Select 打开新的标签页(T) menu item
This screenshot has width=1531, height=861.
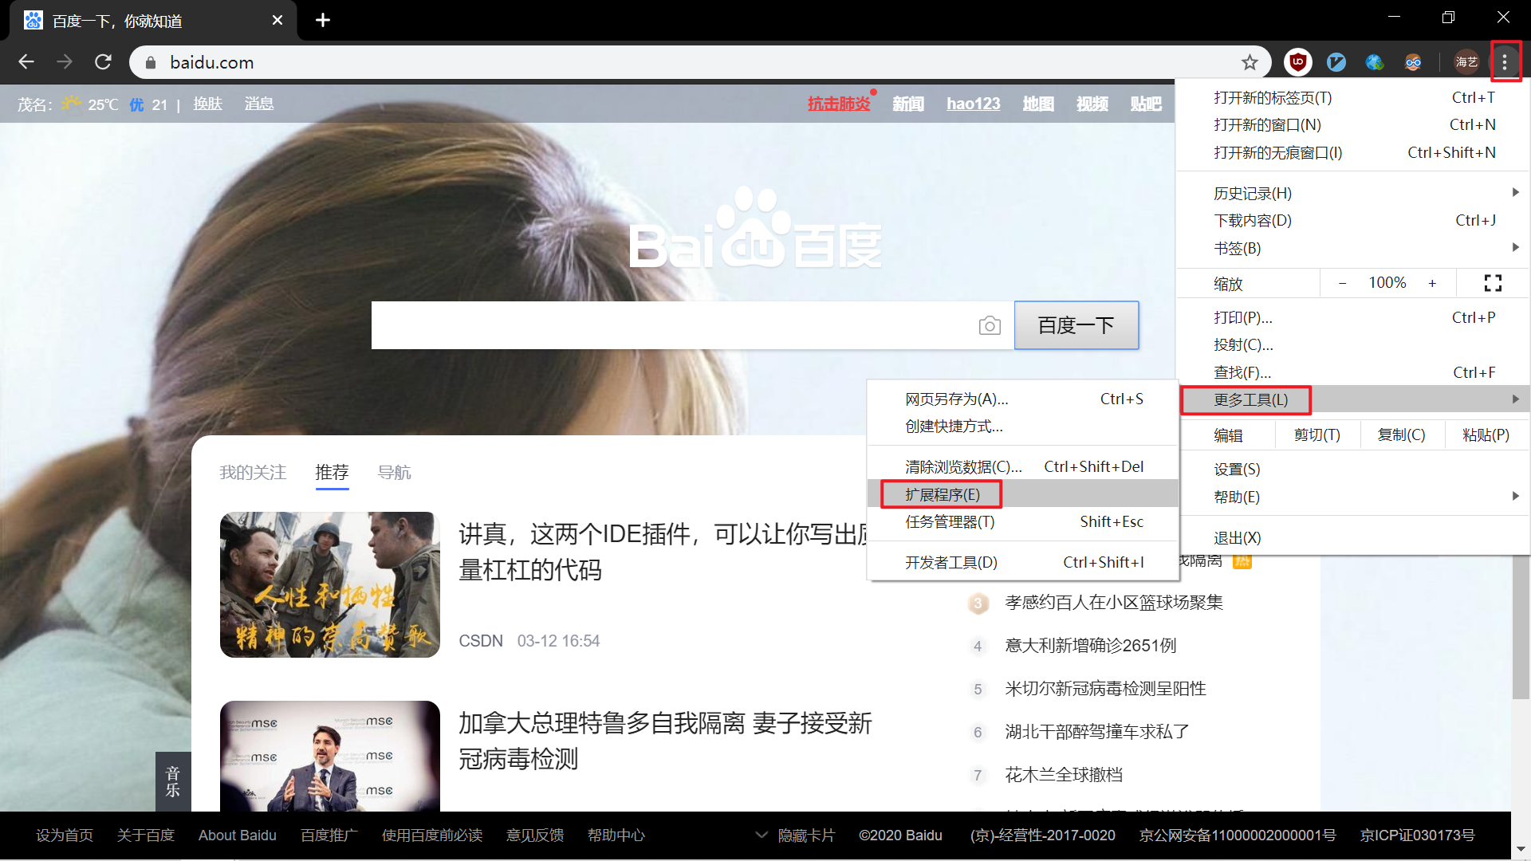click(x=1354, y=97)
